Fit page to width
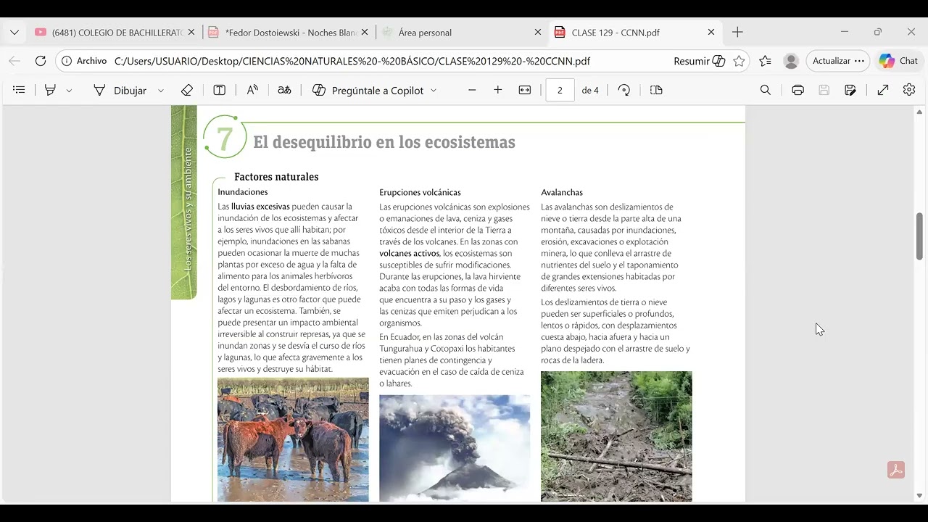 525,90
